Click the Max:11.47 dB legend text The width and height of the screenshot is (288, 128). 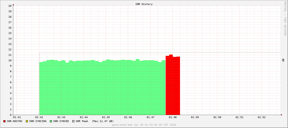click(x=103, y=121)
